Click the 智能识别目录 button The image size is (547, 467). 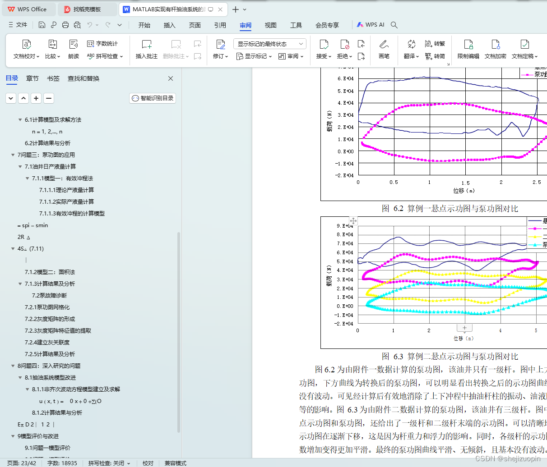pyautogui.click(x=153, y=98)
